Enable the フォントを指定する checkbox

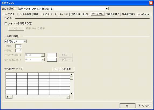tap(6, 23)
